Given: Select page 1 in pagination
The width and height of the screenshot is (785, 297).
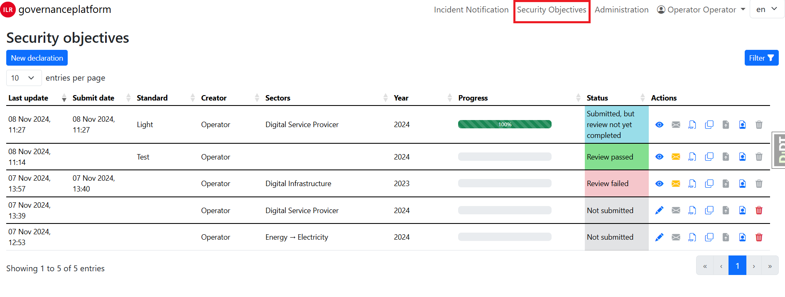Looking at the screenshot, I should click(x=737, y=266).
